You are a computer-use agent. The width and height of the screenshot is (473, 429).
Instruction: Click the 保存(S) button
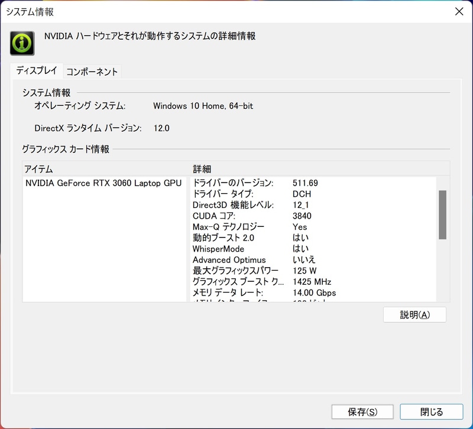click(362, 411)
